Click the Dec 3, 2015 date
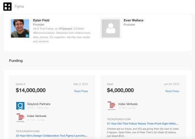 click(x=81, y=84)
